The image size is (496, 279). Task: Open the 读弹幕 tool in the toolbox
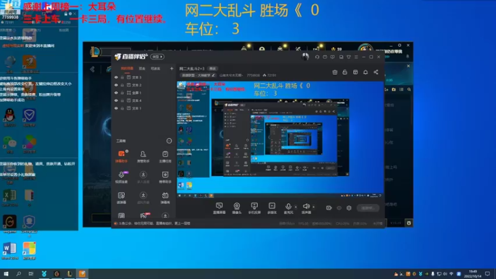click(122, 198)
